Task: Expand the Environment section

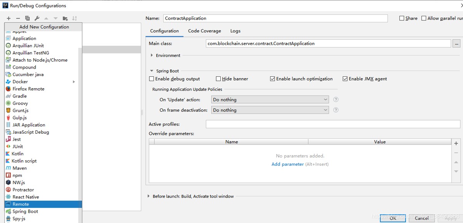Action: click(152, 55)
